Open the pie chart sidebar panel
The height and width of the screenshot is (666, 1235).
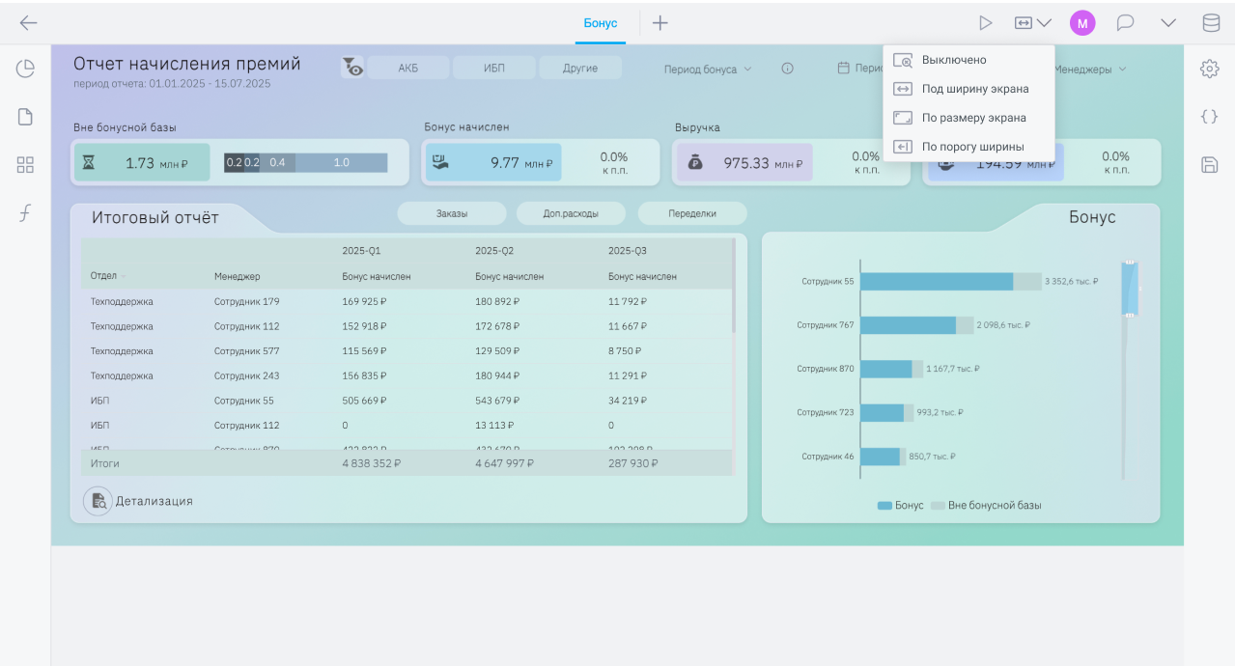pos(25,69)
